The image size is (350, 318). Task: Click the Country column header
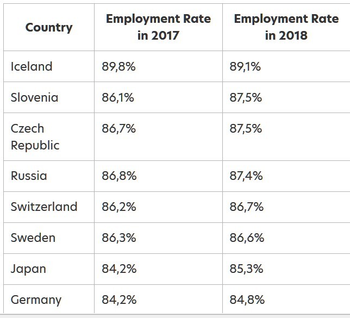(x=48, y=27)
